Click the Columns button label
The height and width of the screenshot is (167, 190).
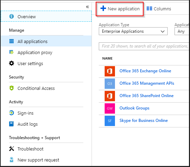pyautogui.click(x=162, y=9)
